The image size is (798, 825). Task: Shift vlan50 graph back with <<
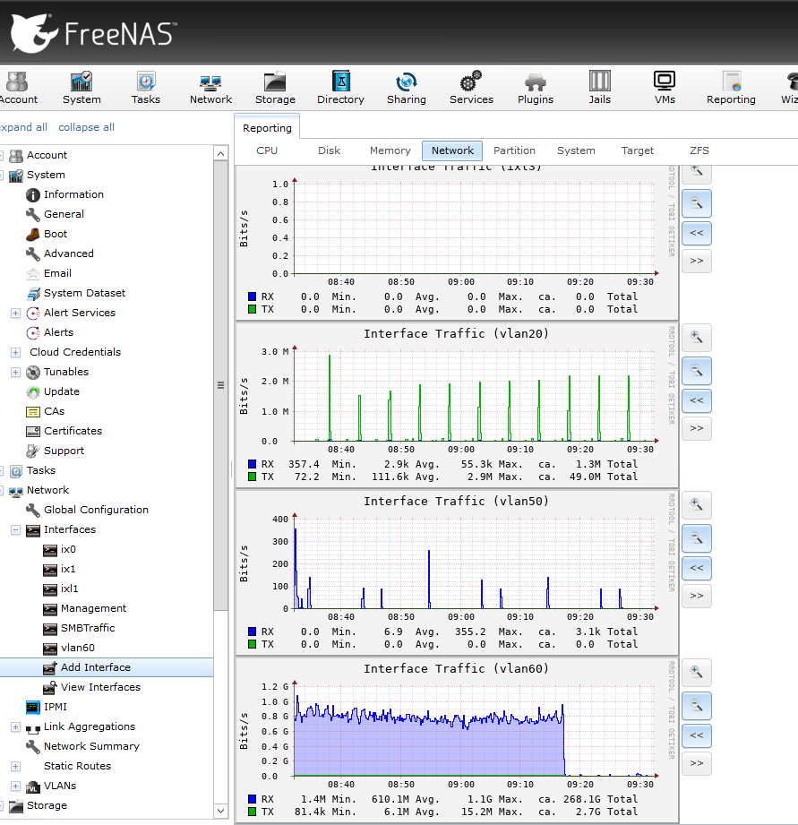697,568
